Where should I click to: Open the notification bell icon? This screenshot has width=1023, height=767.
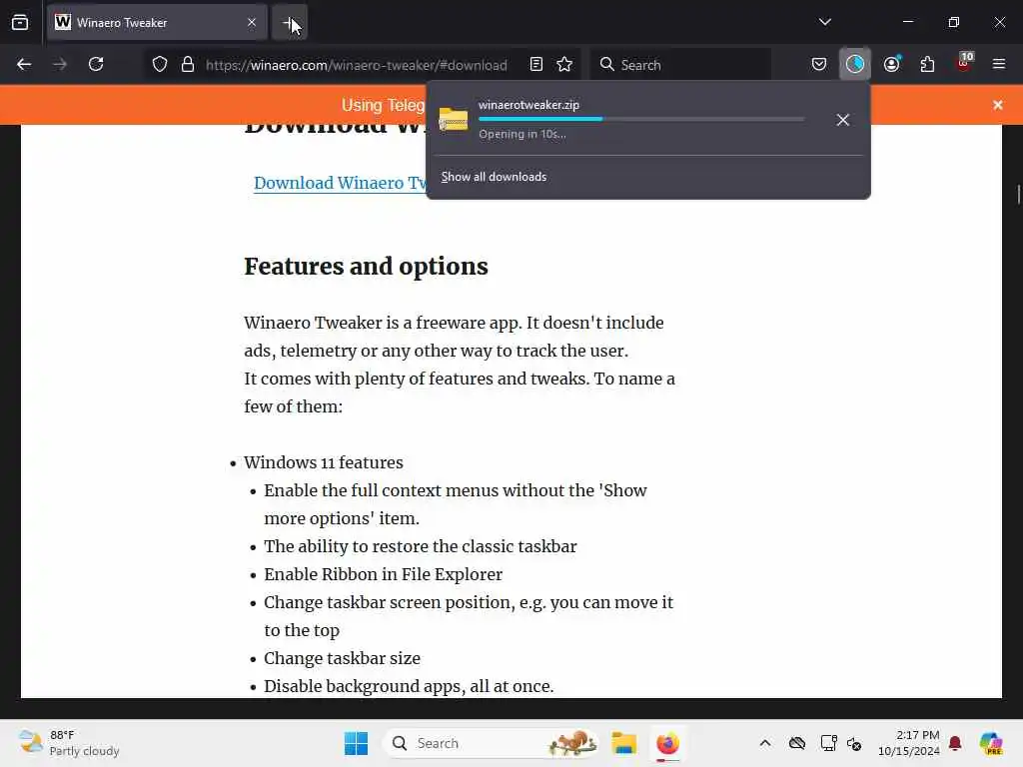[955, 743]
